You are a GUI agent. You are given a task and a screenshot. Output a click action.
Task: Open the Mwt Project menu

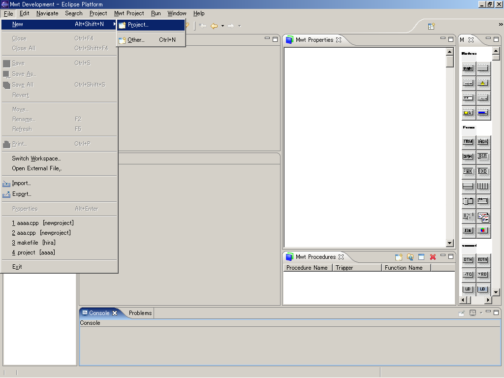pos(129,13)
